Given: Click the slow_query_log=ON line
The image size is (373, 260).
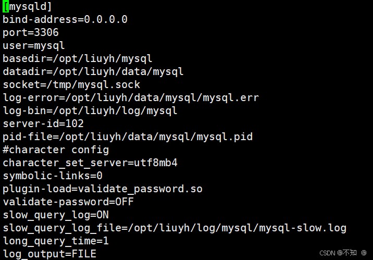Looking at the screenshot, I should click(x=55, y=215).
